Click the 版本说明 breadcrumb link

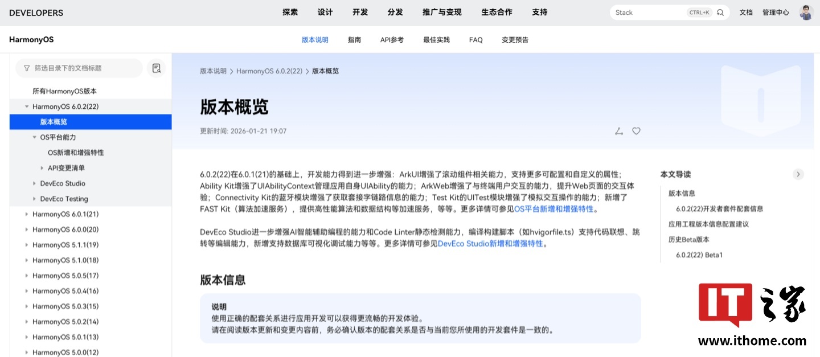(x=213, y=71)
